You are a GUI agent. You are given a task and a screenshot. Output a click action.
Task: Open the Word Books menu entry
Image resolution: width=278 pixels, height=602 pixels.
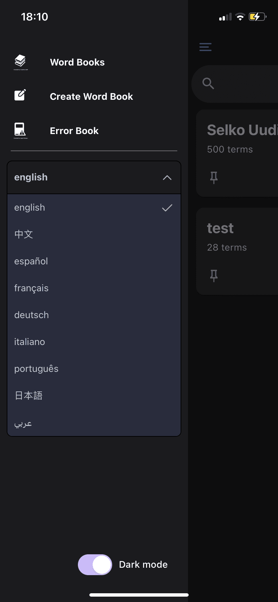click(x=77, y=62)
